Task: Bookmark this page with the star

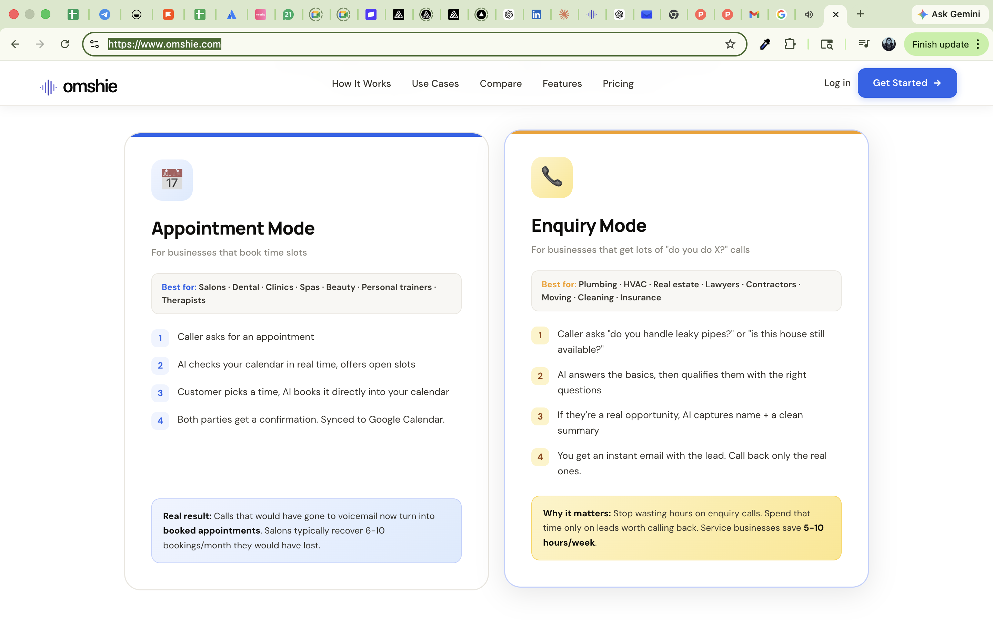Action: point(730,44)
